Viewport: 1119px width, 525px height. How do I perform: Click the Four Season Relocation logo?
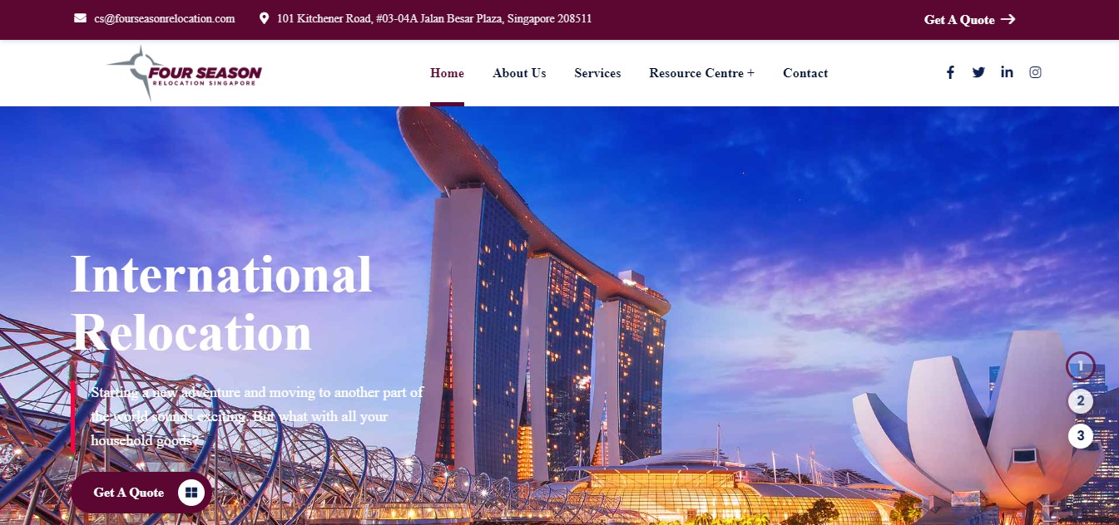point(184,73)
